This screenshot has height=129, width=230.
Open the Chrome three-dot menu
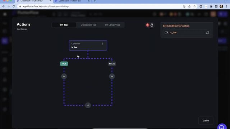click(227, 6)
